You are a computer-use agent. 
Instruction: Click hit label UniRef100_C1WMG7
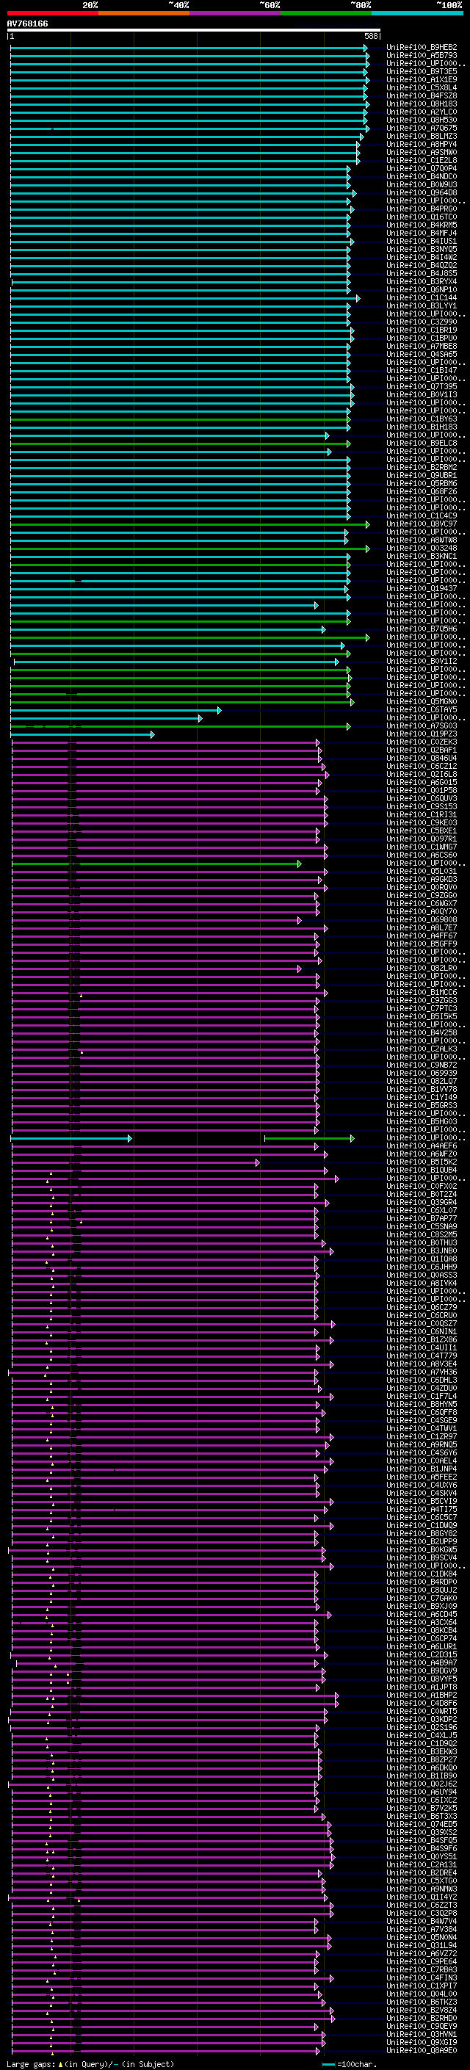[421, 846]
